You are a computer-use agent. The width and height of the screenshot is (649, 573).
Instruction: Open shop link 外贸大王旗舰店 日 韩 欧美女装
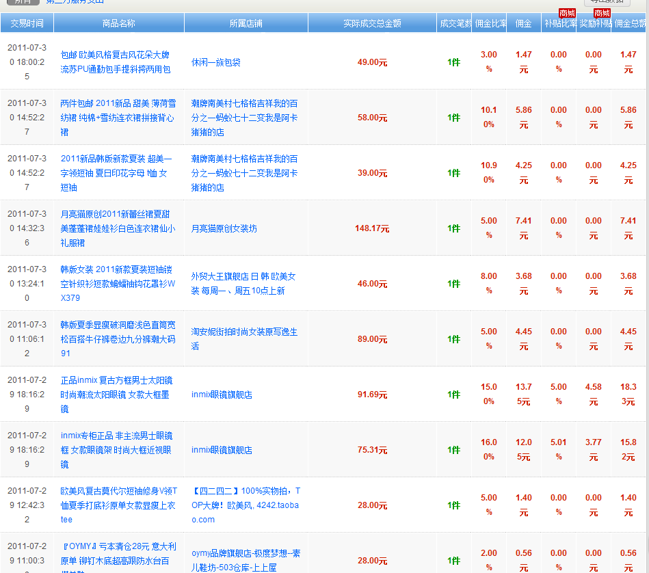point(243,283)
